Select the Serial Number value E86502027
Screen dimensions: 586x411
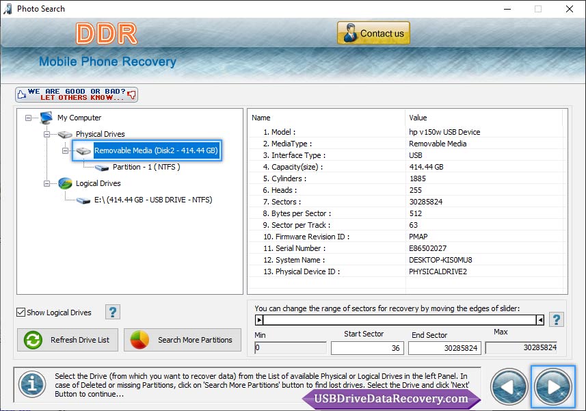pyautogui.click(x=427, y=248)
